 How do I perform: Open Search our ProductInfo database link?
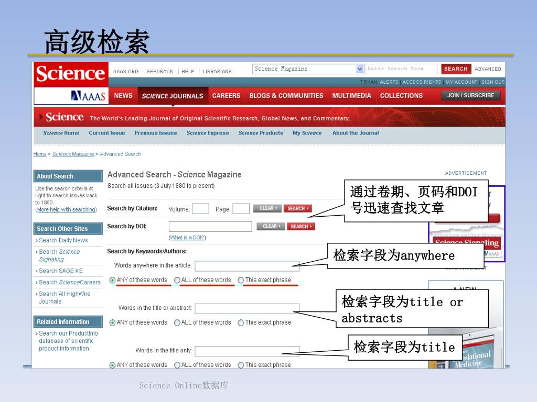coord(68,341)
